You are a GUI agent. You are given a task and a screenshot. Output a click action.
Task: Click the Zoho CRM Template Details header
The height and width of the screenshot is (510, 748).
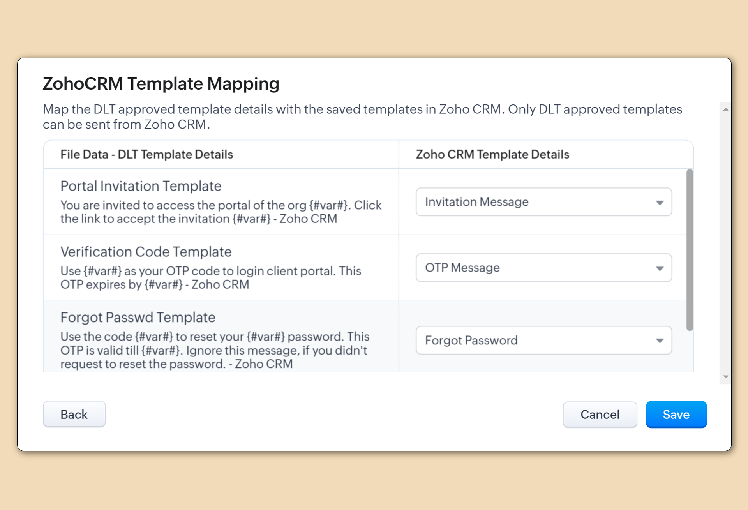click(492, 155)
